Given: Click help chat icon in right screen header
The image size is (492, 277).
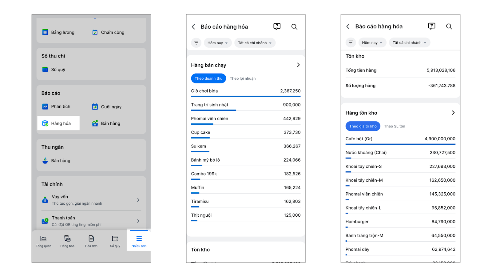Looking at the screenshot, I should click(x=432, y=26).
